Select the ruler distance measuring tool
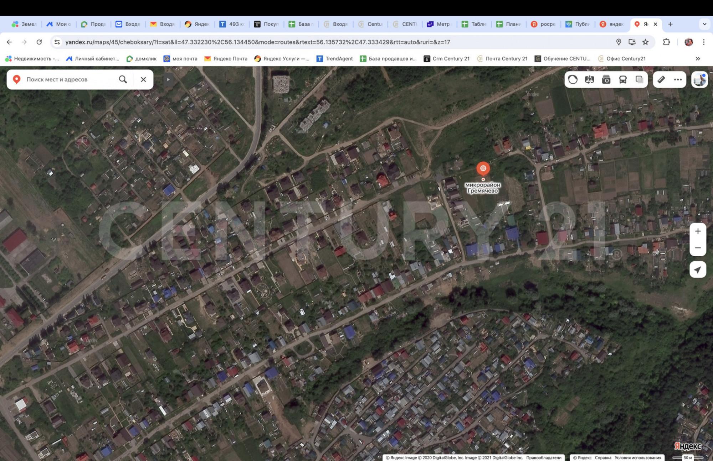 click(661, 79)
